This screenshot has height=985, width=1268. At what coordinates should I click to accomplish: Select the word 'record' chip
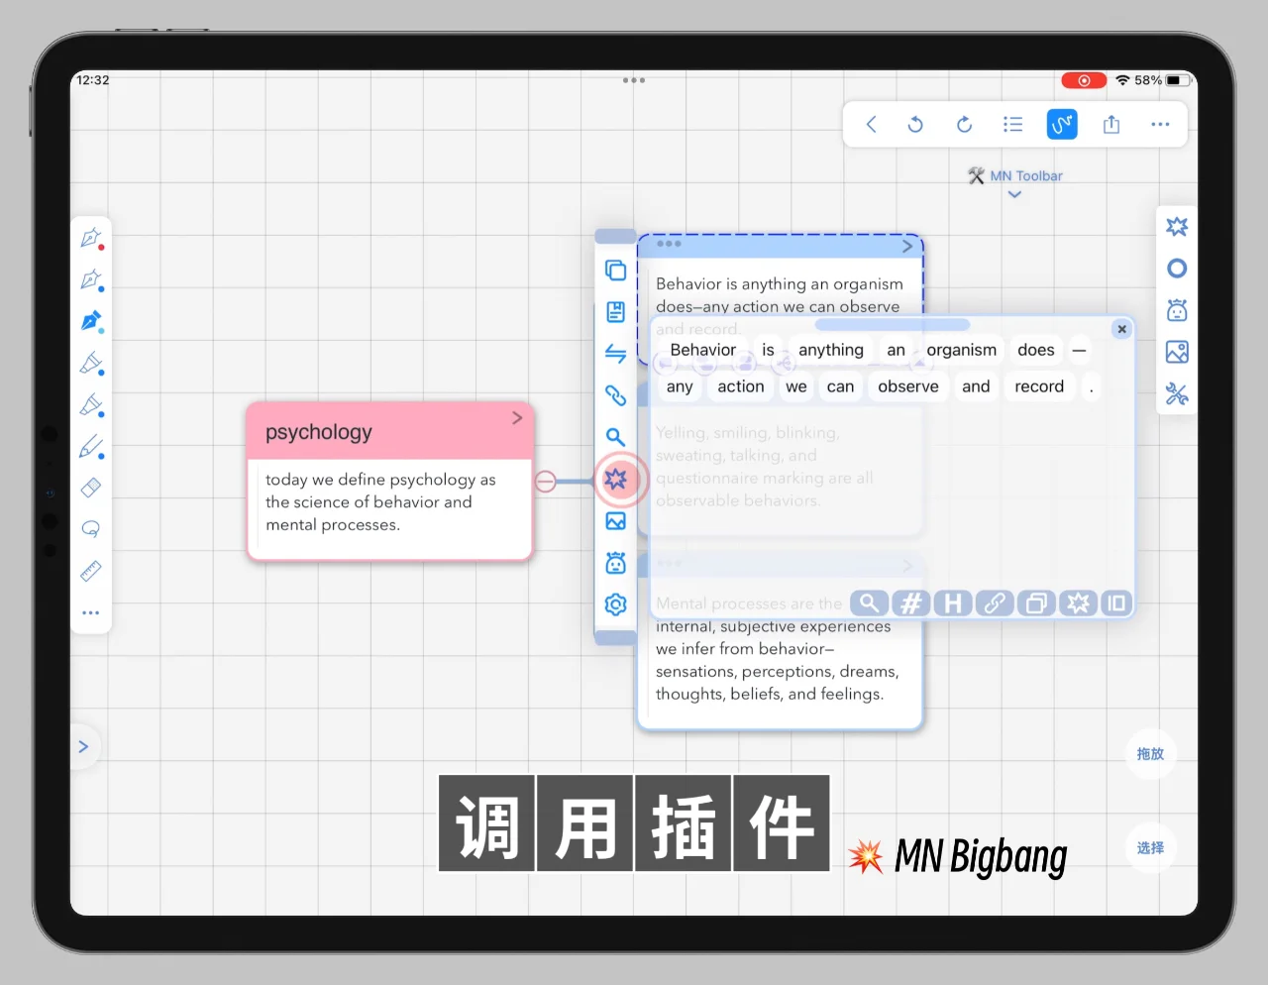pyautogui.click(x=1039, y=386)
